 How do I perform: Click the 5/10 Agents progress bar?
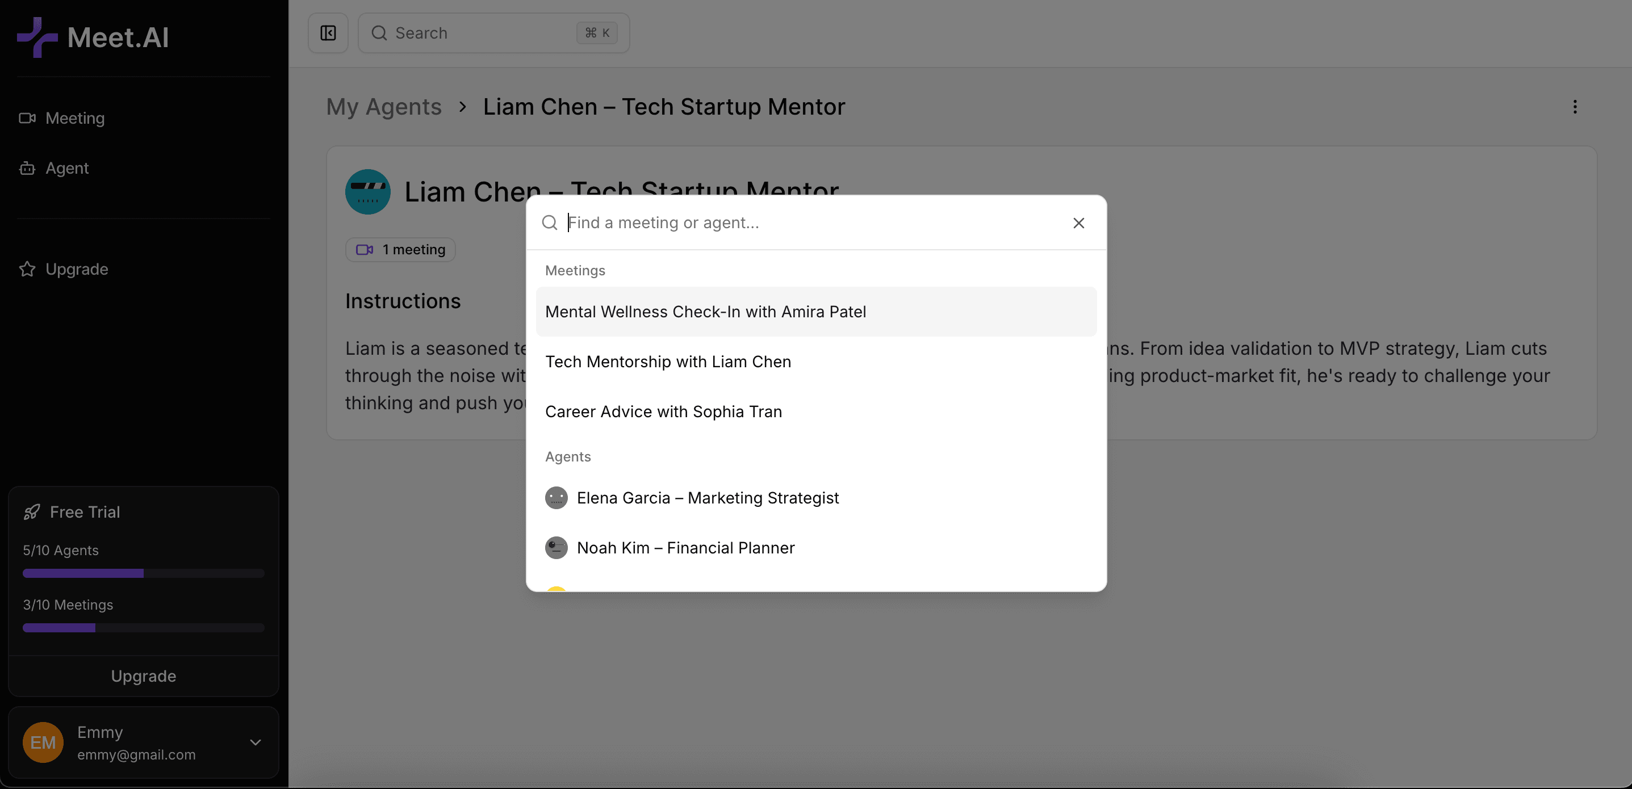point(143,573)
